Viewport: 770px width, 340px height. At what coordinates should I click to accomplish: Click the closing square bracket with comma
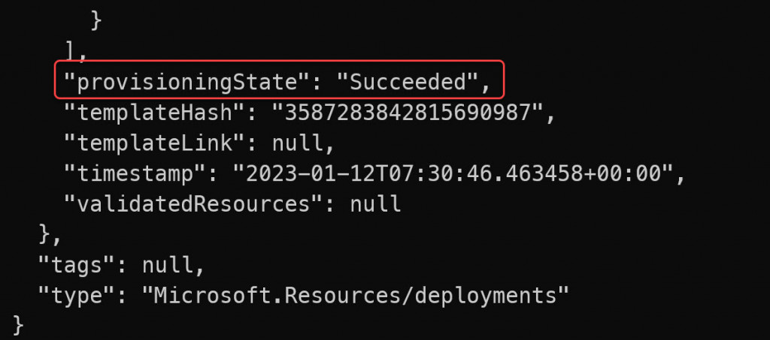(x=76, y=52)
